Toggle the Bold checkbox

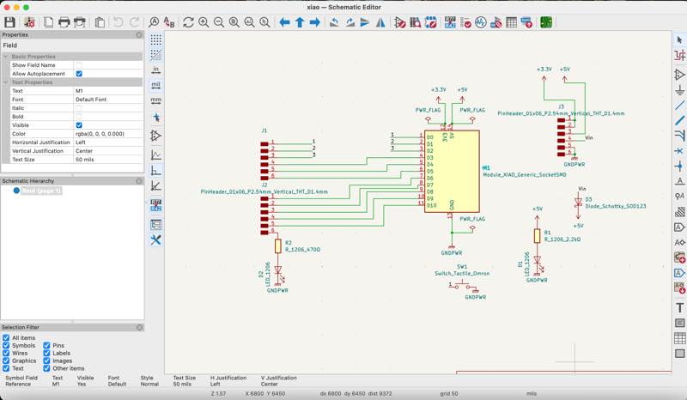[x=79, y=117]
